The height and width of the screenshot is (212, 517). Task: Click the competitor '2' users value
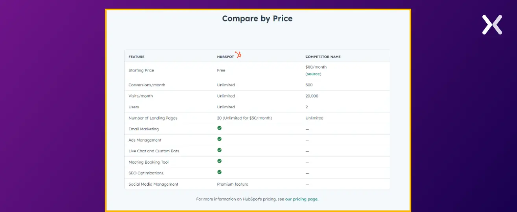pos(307,107)
